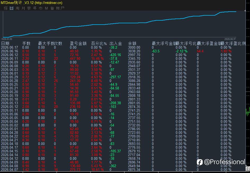Click the Facebook logo in watermark

pos(200,162)
